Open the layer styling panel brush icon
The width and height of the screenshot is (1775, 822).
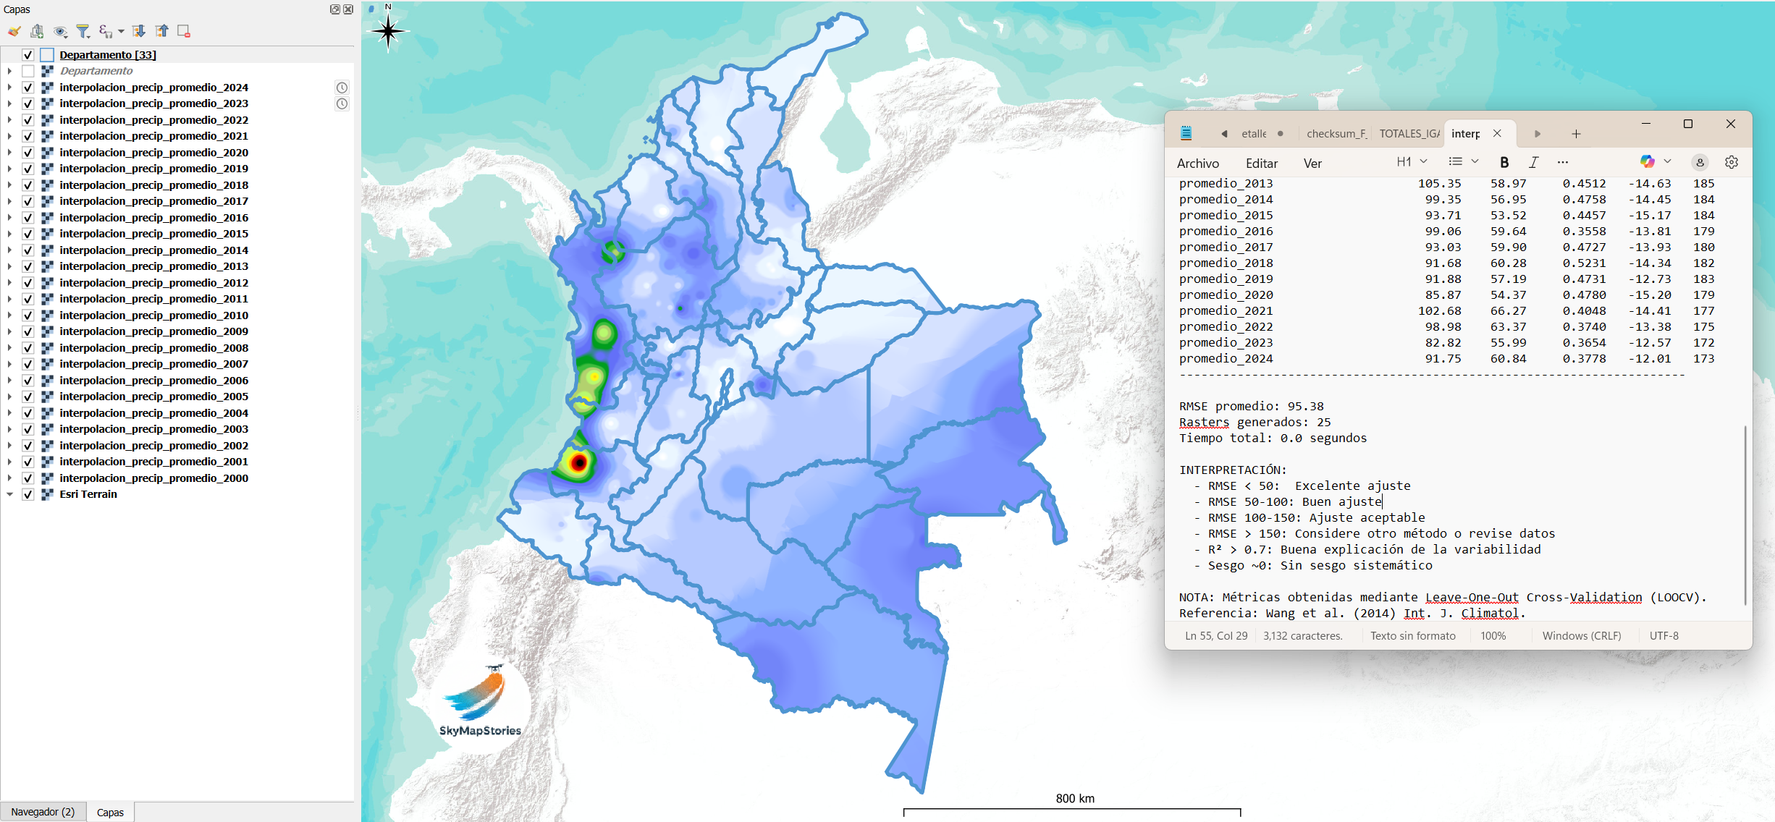tap(14, 31)
